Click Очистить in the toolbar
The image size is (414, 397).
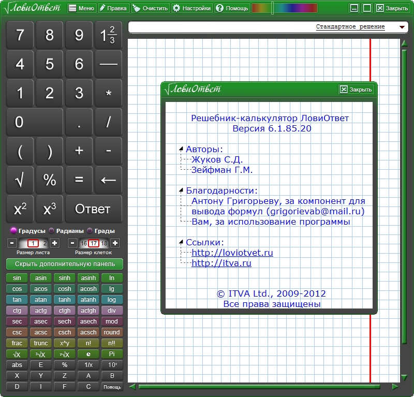tap(151, 8)
